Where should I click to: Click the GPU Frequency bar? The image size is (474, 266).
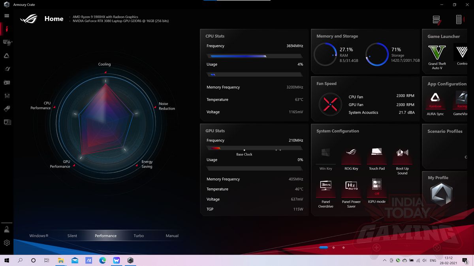pyautogui.click(x=255, y=148)
